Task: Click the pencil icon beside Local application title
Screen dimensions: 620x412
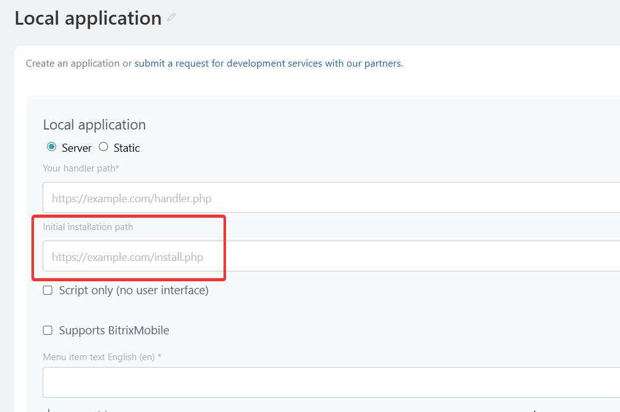Action: pos(171,17)
